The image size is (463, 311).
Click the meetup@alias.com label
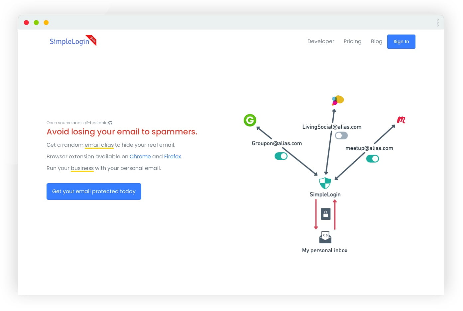pos(369,148)
